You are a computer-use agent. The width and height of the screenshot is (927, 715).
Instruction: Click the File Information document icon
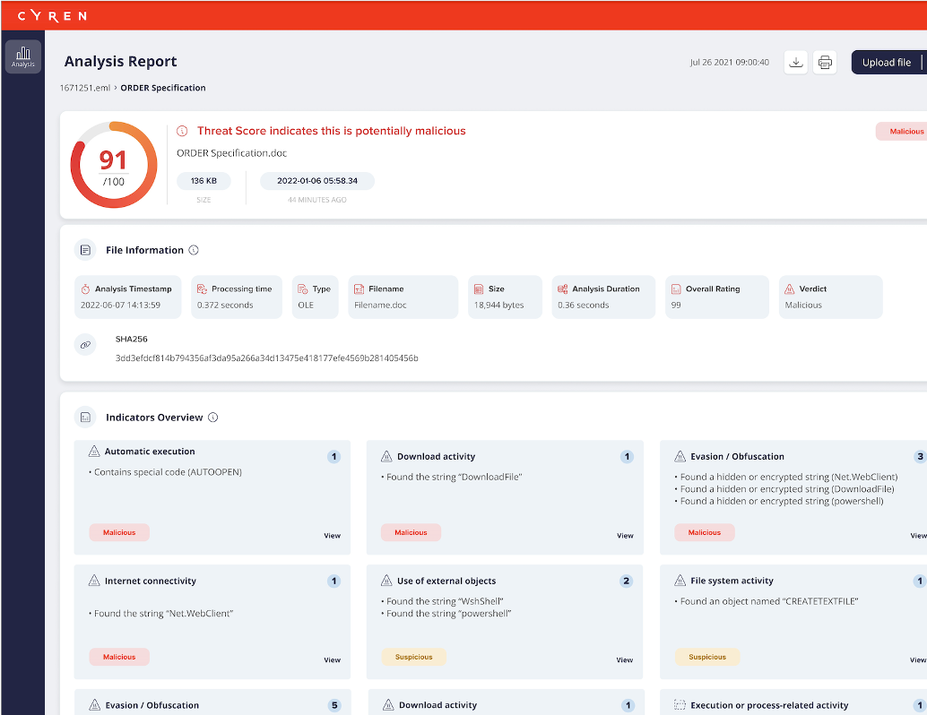pyautogui.click(x=85, y=251)
